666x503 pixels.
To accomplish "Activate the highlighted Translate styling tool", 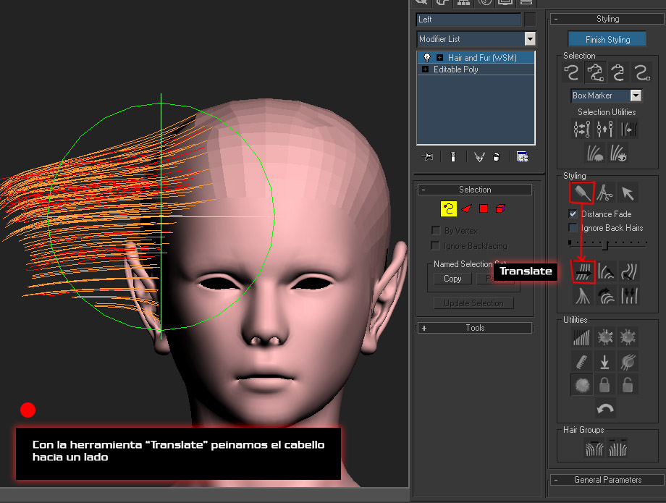I will tap(583, 271).
